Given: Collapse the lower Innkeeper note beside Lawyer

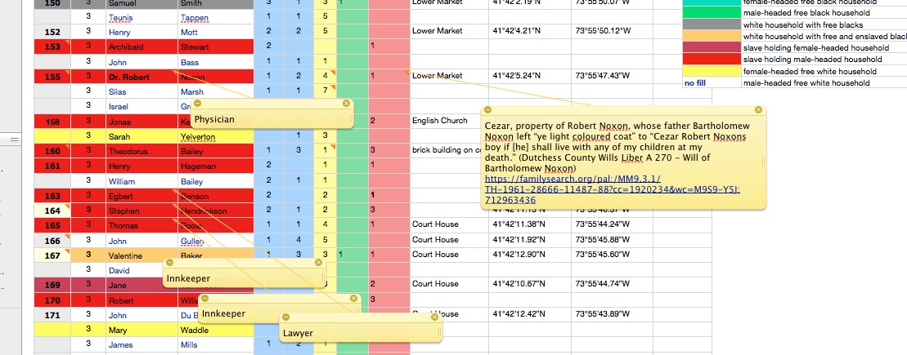Looking at the screenshot, I should [x=207, y=299].
